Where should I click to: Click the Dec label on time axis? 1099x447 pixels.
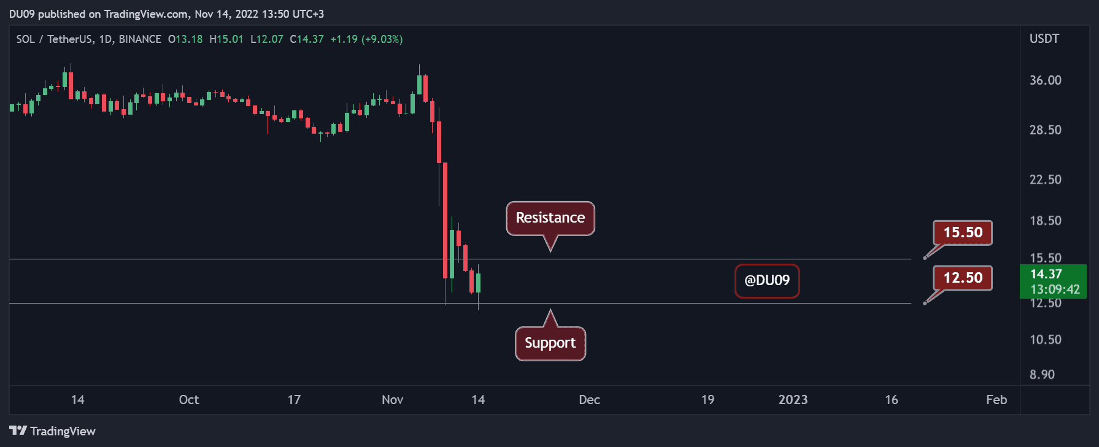(x=589, y=400)
